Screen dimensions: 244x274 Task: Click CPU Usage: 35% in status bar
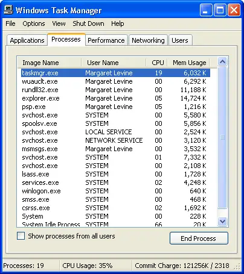tap(87, 266)
